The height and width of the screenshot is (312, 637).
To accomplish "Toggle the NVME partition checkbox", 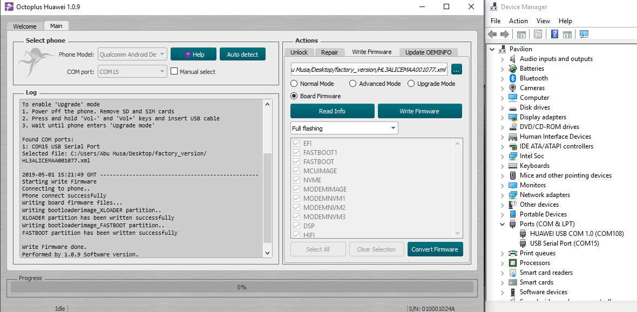I will pyautogui.click(x=296, y=180).
